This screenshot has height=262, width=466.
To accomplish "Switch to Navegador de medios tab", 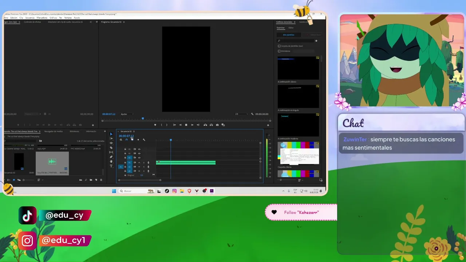I will (54, 131).
